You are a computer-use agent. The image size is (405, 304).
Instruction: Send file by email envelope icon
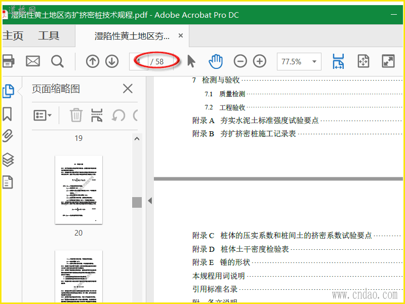33,61
